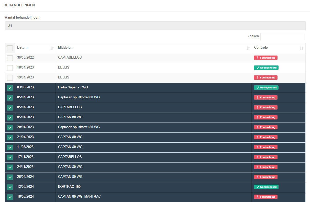
Task: Sort by the Controle column sort arrows
Action: click(x=301, y=48)
